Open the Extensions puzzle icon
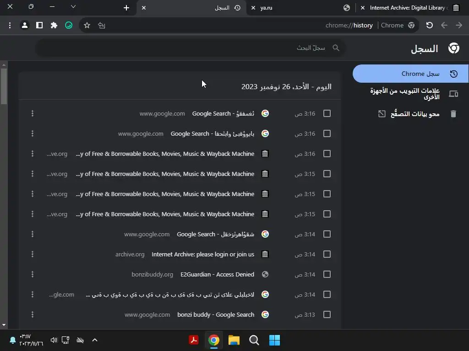Screen dimensions: 469x351 tap(54, 26)
